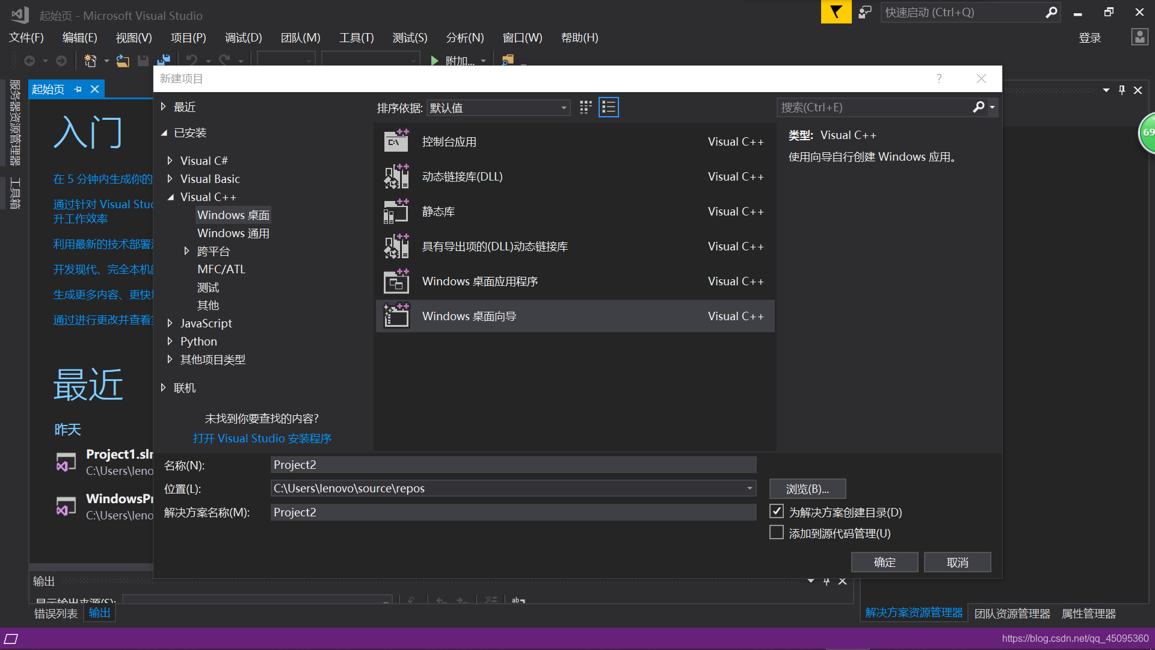Image resolution: width=1155 pixels, height=650 pixels.
Task: Select 具有导出项的(DLL)动态链接库 template icon
Action: click(396, 246)
